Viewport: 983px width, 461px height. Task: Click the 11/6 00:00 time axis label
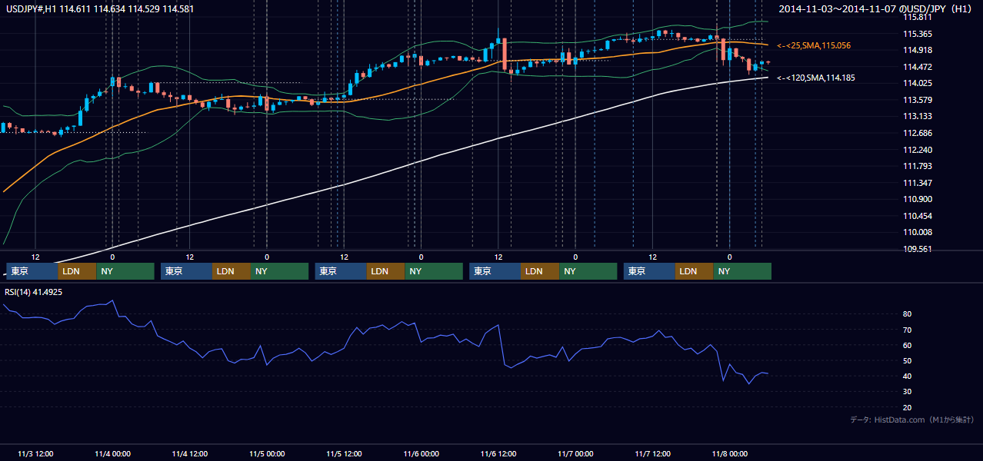[421, 453]
